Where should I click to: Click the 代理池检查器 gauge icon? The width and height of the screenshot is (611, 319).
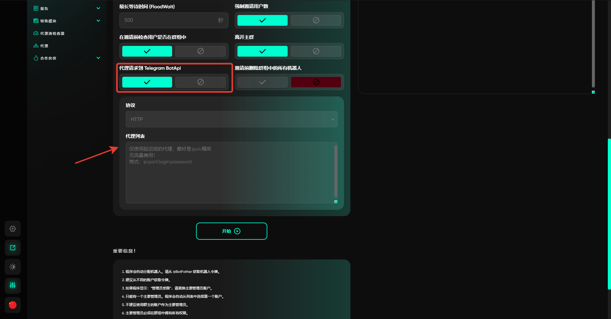pos(36,33)
